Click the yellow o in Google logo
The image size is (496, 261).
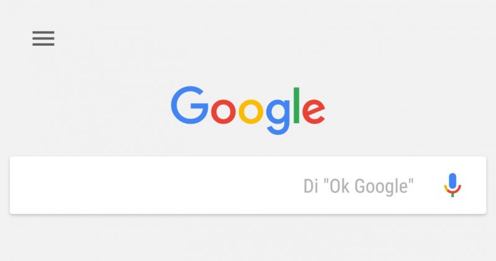[251, 111]
